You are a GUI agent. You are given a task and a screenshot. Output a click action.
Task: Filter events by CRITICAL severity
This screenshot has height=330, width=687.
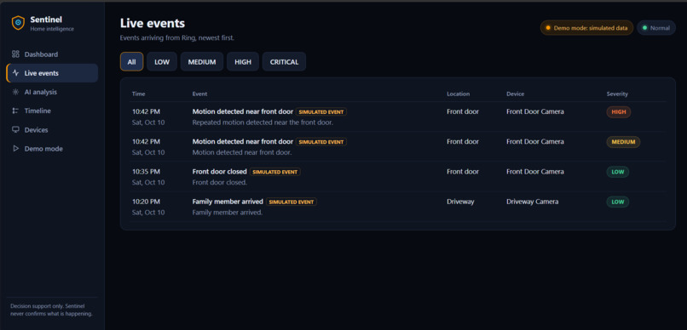pyautogui.click(x=284, y=61)
